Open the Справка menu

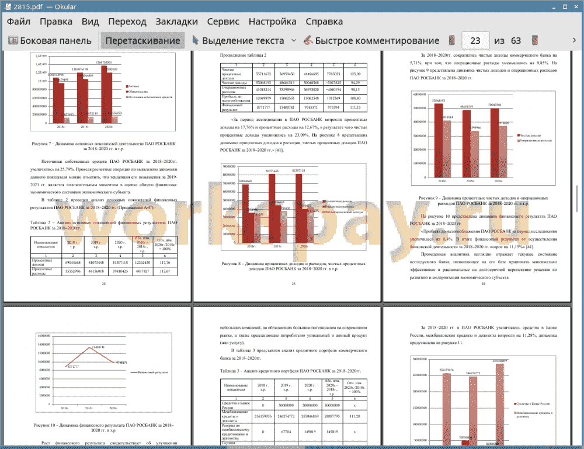click(324, 22)
